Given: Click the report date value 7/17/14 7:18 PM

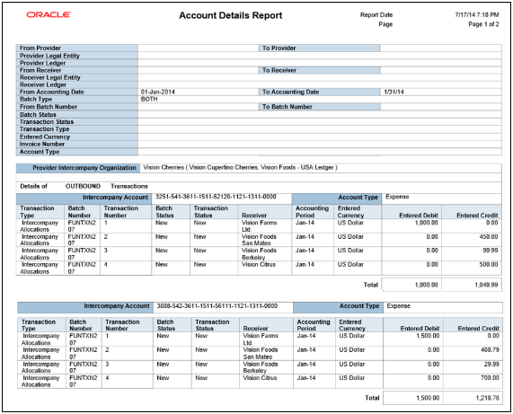Looking at the screenshot, I should [477, 14].
